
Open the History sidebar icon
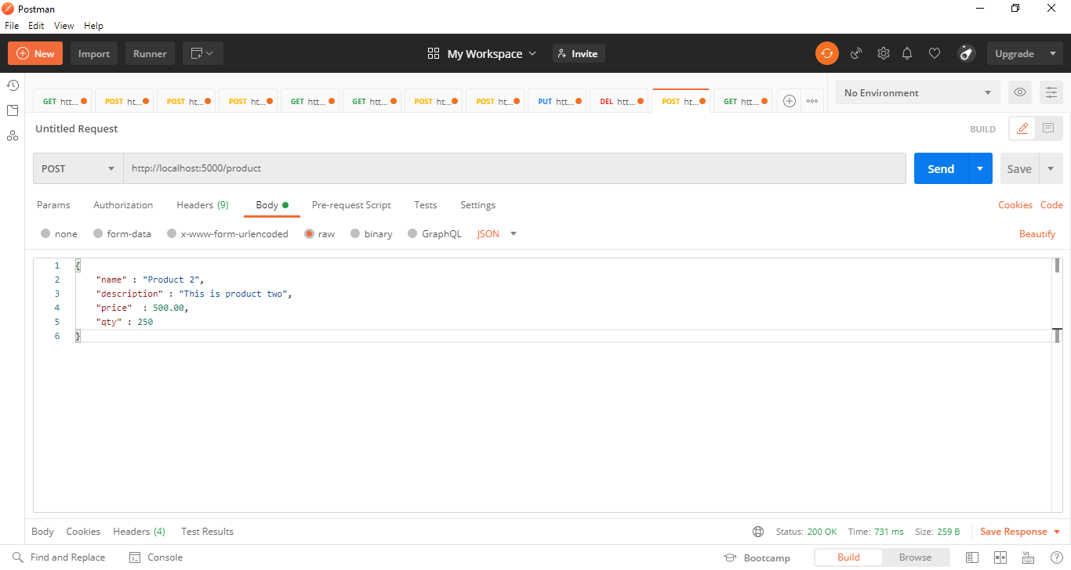click(13, 85)
